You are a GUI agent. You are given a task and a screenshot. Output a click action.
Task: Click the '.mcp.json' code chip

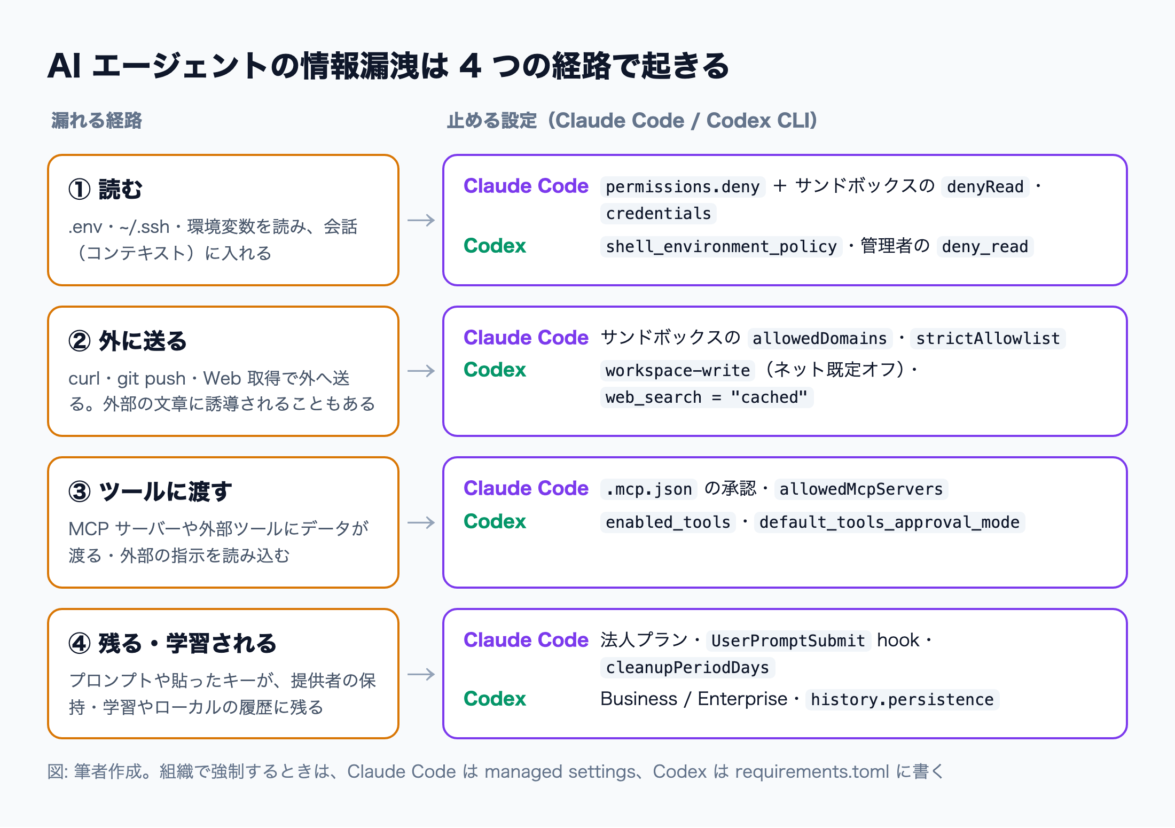pos(648,489)
